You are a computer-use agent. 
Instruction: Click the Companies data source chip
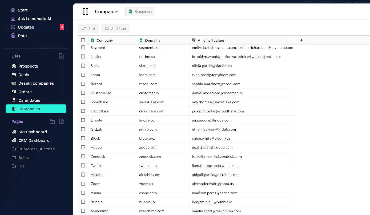[140, 11]
